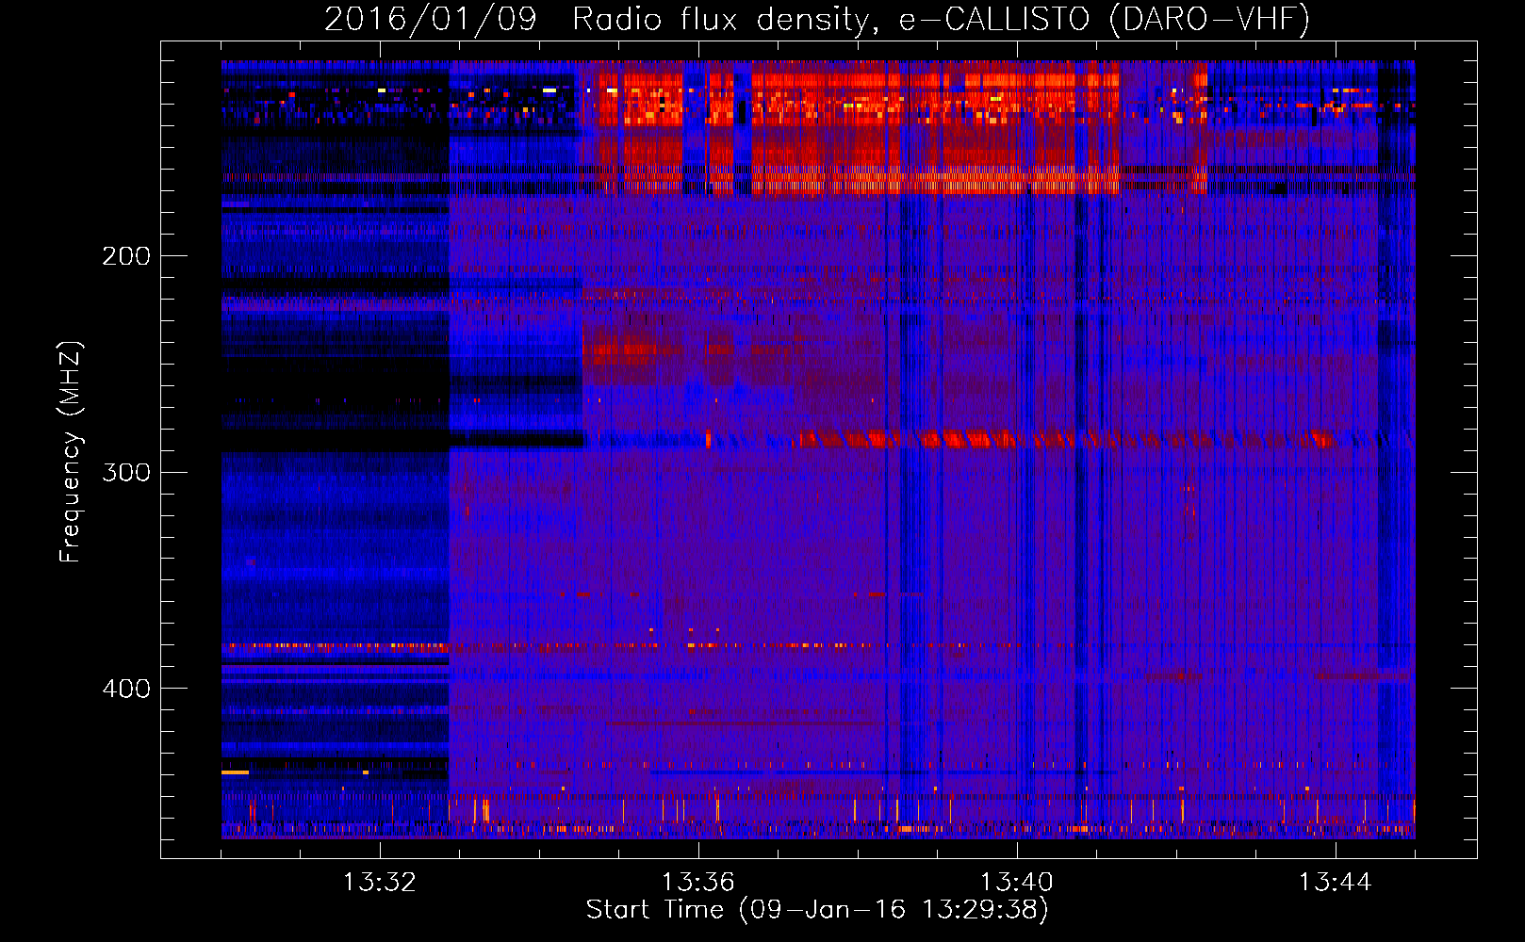
Task: Click the 200 frequency tick label
Action: (126, 255)
